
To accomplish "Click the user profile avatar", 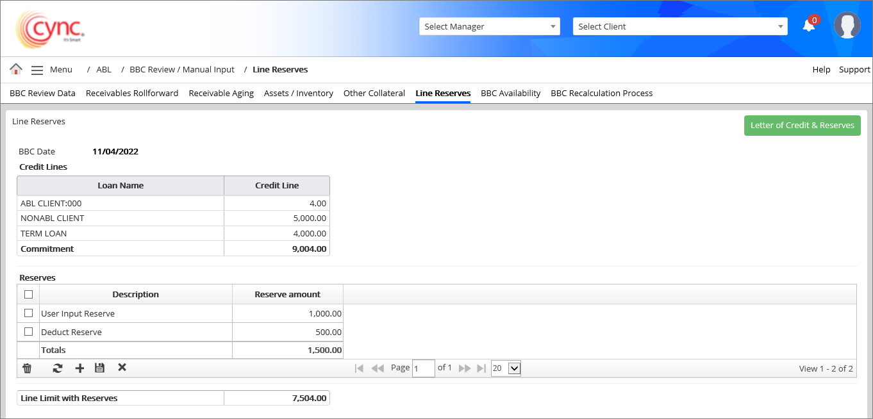I will click(x=847, y=26).
